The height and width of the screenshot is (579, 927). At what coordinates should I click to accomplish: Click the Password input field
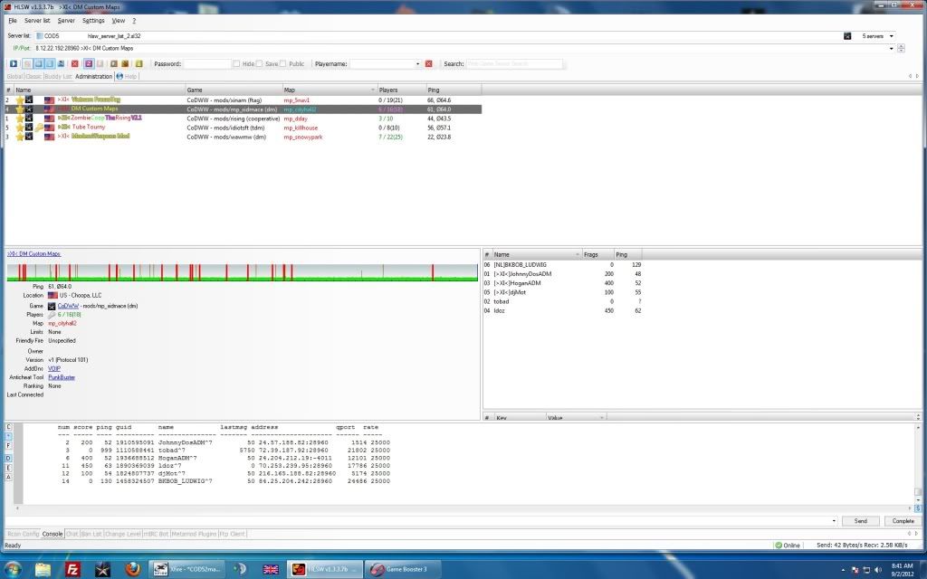click(206, 64)
